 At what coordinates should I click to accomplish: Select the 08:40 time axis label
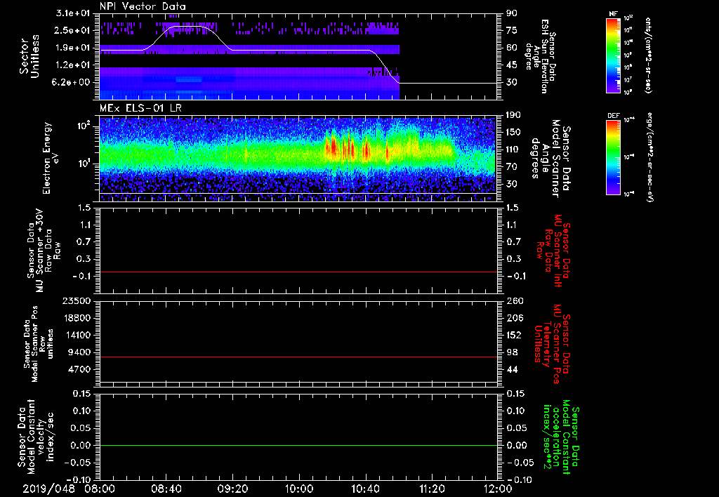click(x=166, y=487)
